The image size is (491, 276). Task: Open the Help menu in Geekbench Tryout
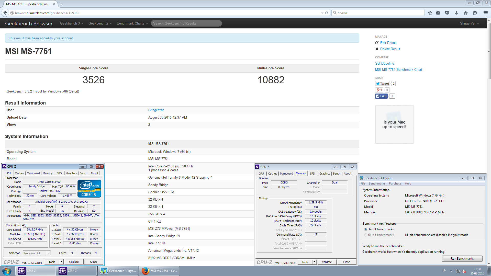408,183
